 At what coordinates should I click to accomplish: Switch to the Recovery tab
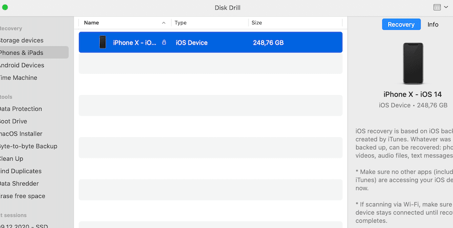pyautogui.click(x=401, y=24)
